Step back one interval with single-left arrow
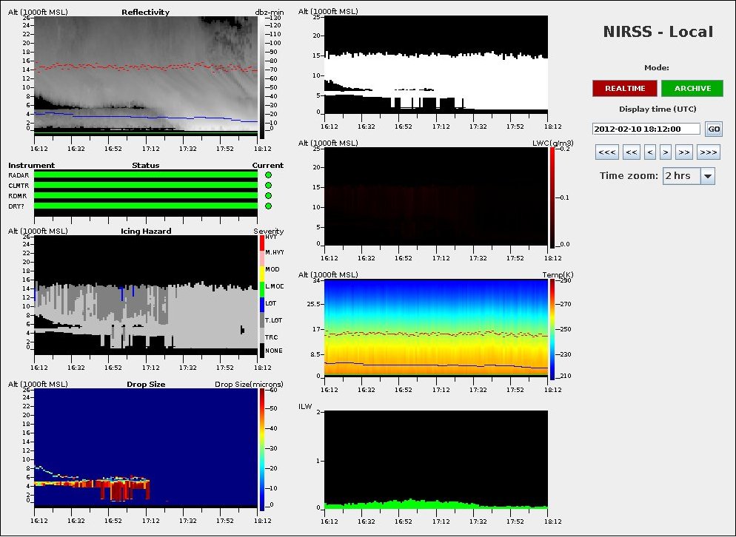736x537 pixels. tap(649, 153)
